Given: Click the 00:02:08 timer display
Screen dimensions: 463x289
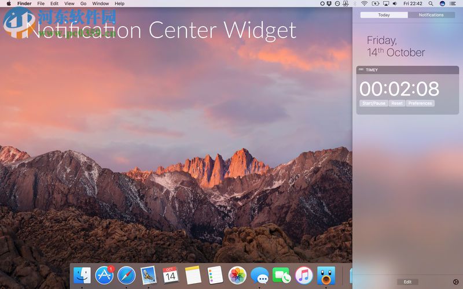Looking at the screenshot, I should coord(399,89).
